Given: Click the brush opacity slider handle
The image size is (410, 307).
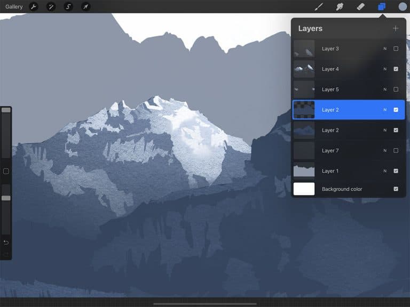Looking at the screenshot, I should tap(6, 198).
